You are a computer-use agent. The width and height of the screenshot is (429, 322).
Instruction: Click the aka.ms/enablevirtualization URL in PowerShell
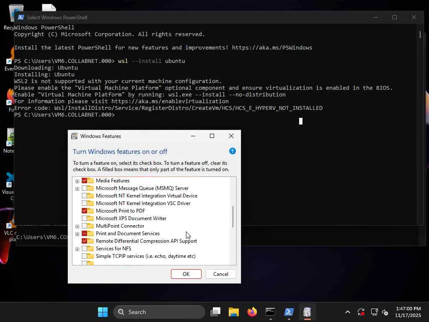[x=170, y=101]
